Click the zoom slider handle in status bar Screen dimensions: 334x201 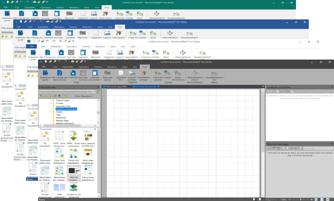pyautogui.click(x=301, y=199)
